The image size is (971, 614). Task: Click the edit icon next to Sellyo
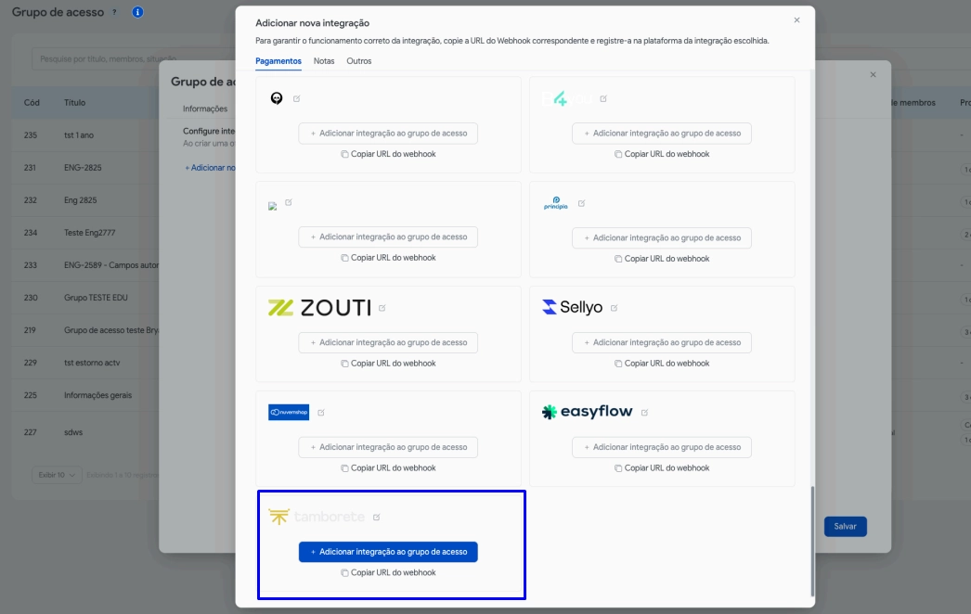(x=614, y=308)
